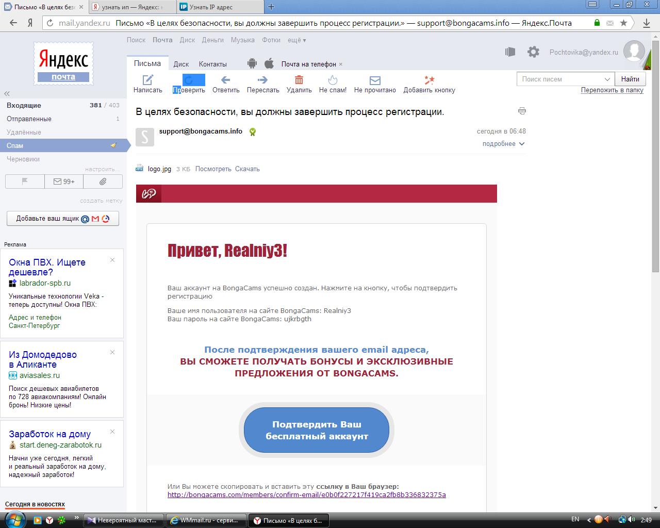Open the bongacams confirm-email URL link

tap(307, 494)
